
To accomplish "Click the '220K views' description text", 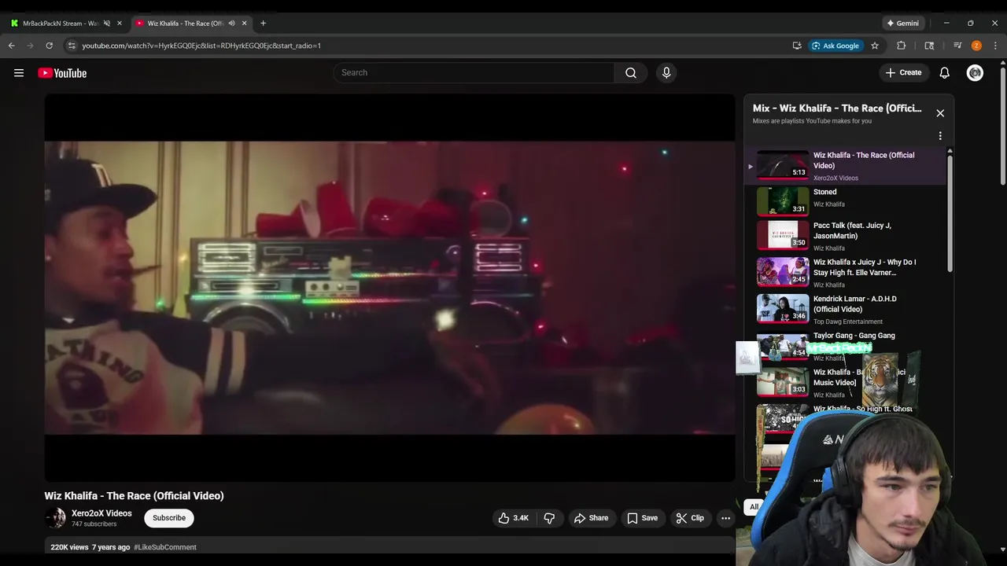I will tap(69, 547).
